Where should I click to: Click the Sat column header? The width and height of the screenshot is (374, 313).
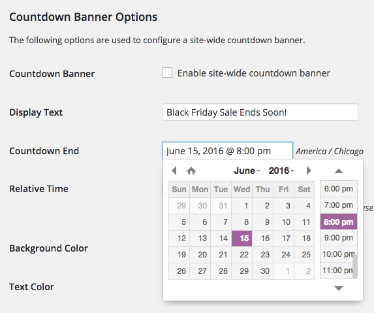[304, 189]
